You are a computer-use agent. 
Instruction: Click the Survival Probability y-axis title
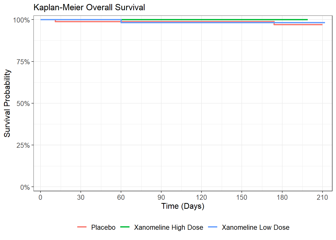[7, 103]
